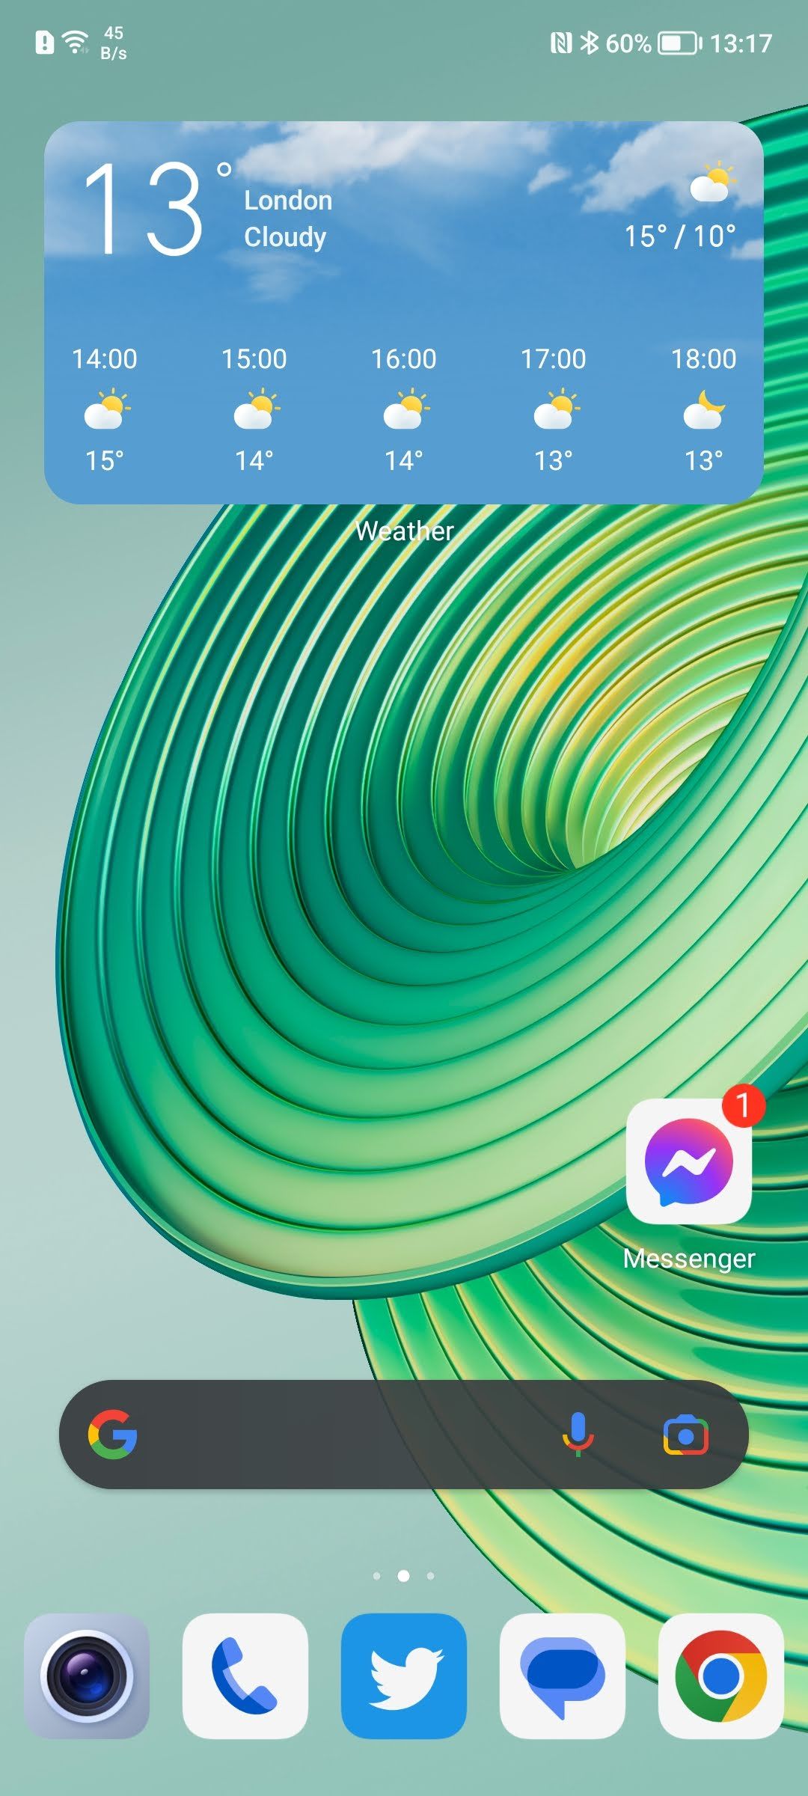Select the 14:00 hourly forecast
Screen dimensions: 808x1796
(105, 409)
